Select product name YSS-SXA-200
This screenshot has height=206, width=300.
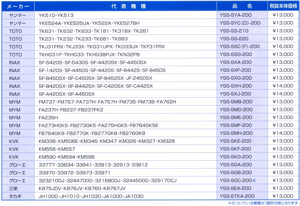[235, 62]
